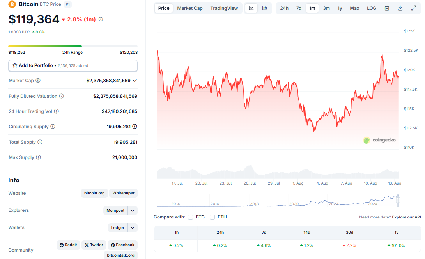Image resolution: width=425 pixels, height=259 pixels.
Task: Click the 1. Aug date on axis
Action: point(298,183)
